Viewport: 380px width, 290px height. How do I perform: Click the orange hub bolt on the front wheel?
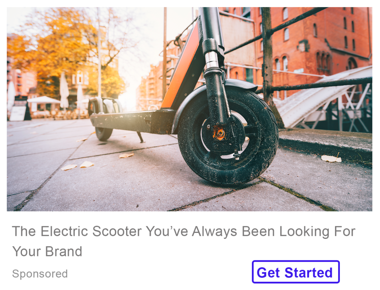[x=220, y=133]
